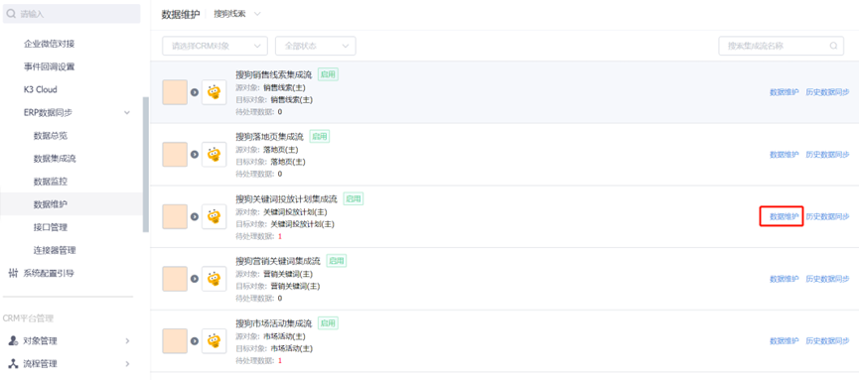Click the 搜狗落地页集成流 title
Screen dimensions: 859x380
tap(269, 136)
